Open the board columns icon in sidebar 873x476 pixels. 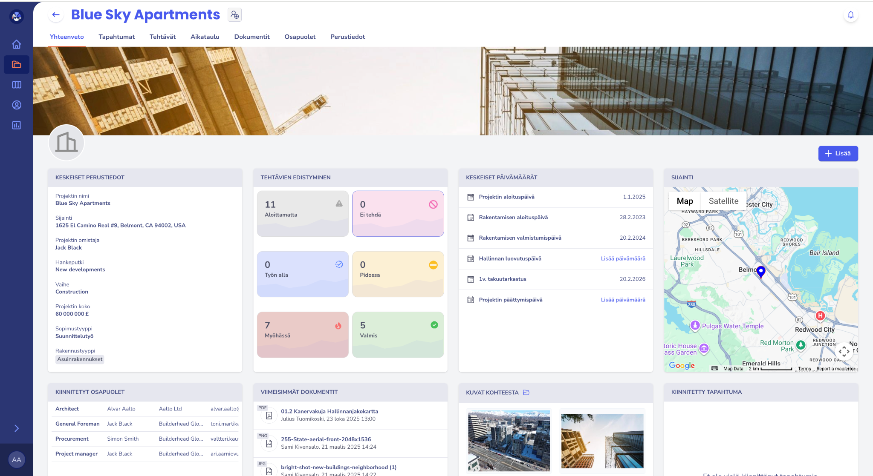(17, 85)
